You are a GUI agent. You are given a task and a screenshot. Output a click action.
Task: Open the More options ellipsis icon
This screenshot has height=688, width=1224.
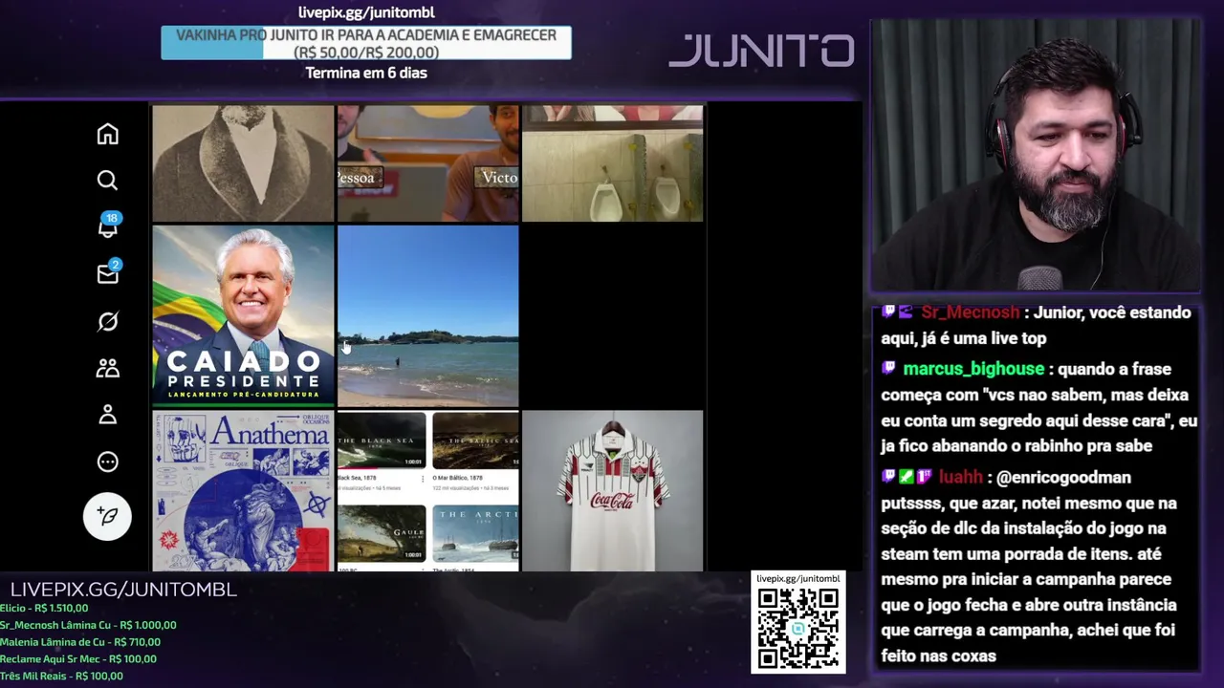(107, 462)
